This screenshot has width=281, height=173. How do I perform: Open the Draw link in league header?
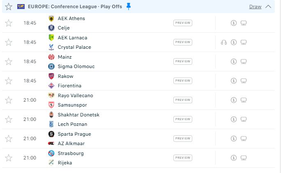[255, 7]
